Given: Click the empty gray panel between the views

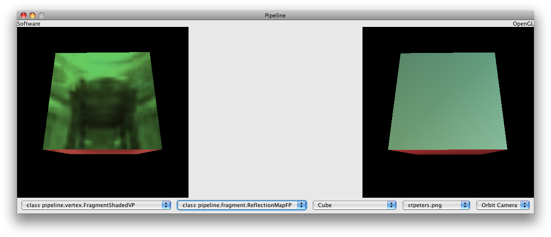Looking at the screenshot, I should [x=275, y=111].
